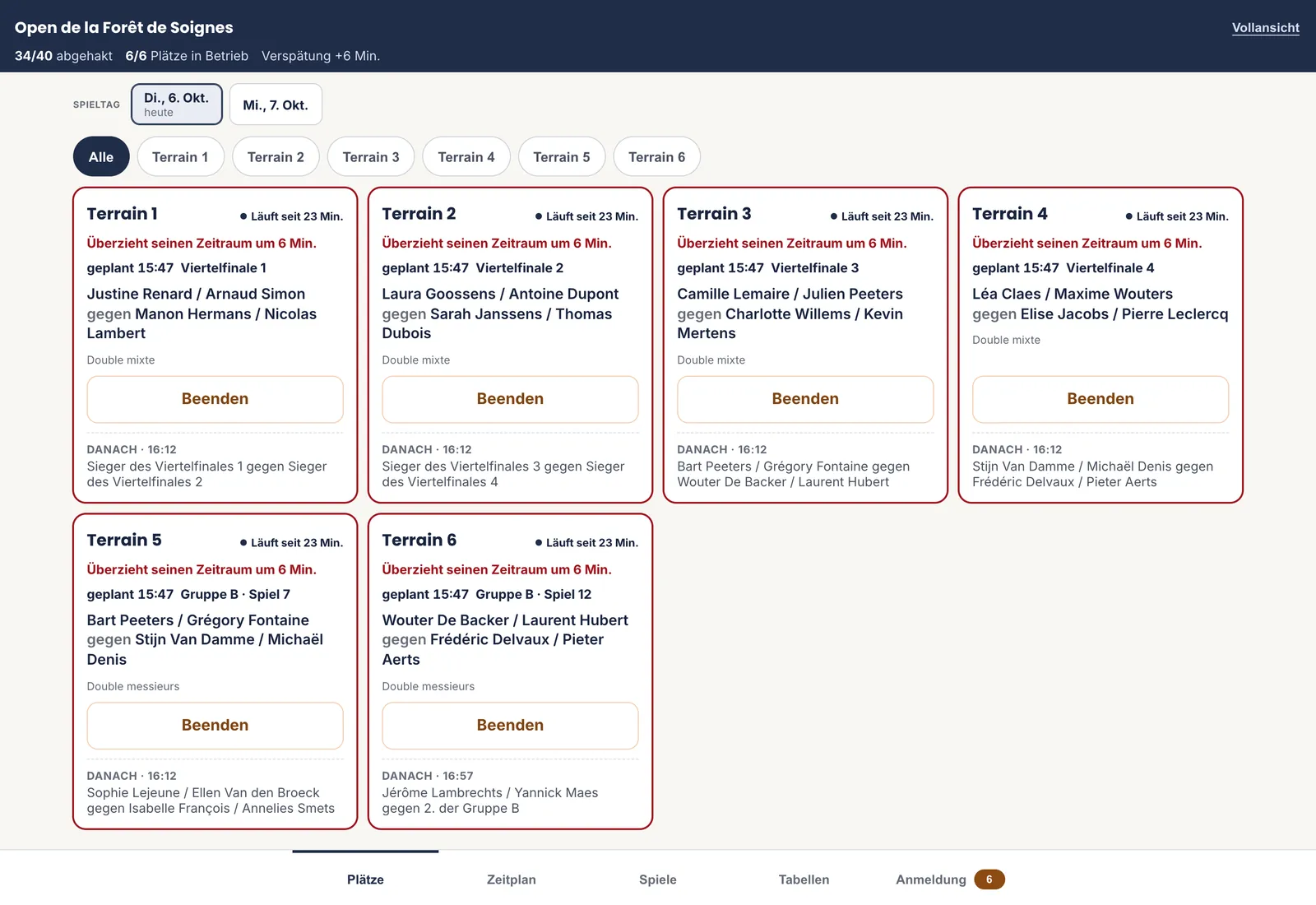Click 'Léa Claes / Maxime Wouters' pairing
1316x905 pixels.
(1073, 295)
